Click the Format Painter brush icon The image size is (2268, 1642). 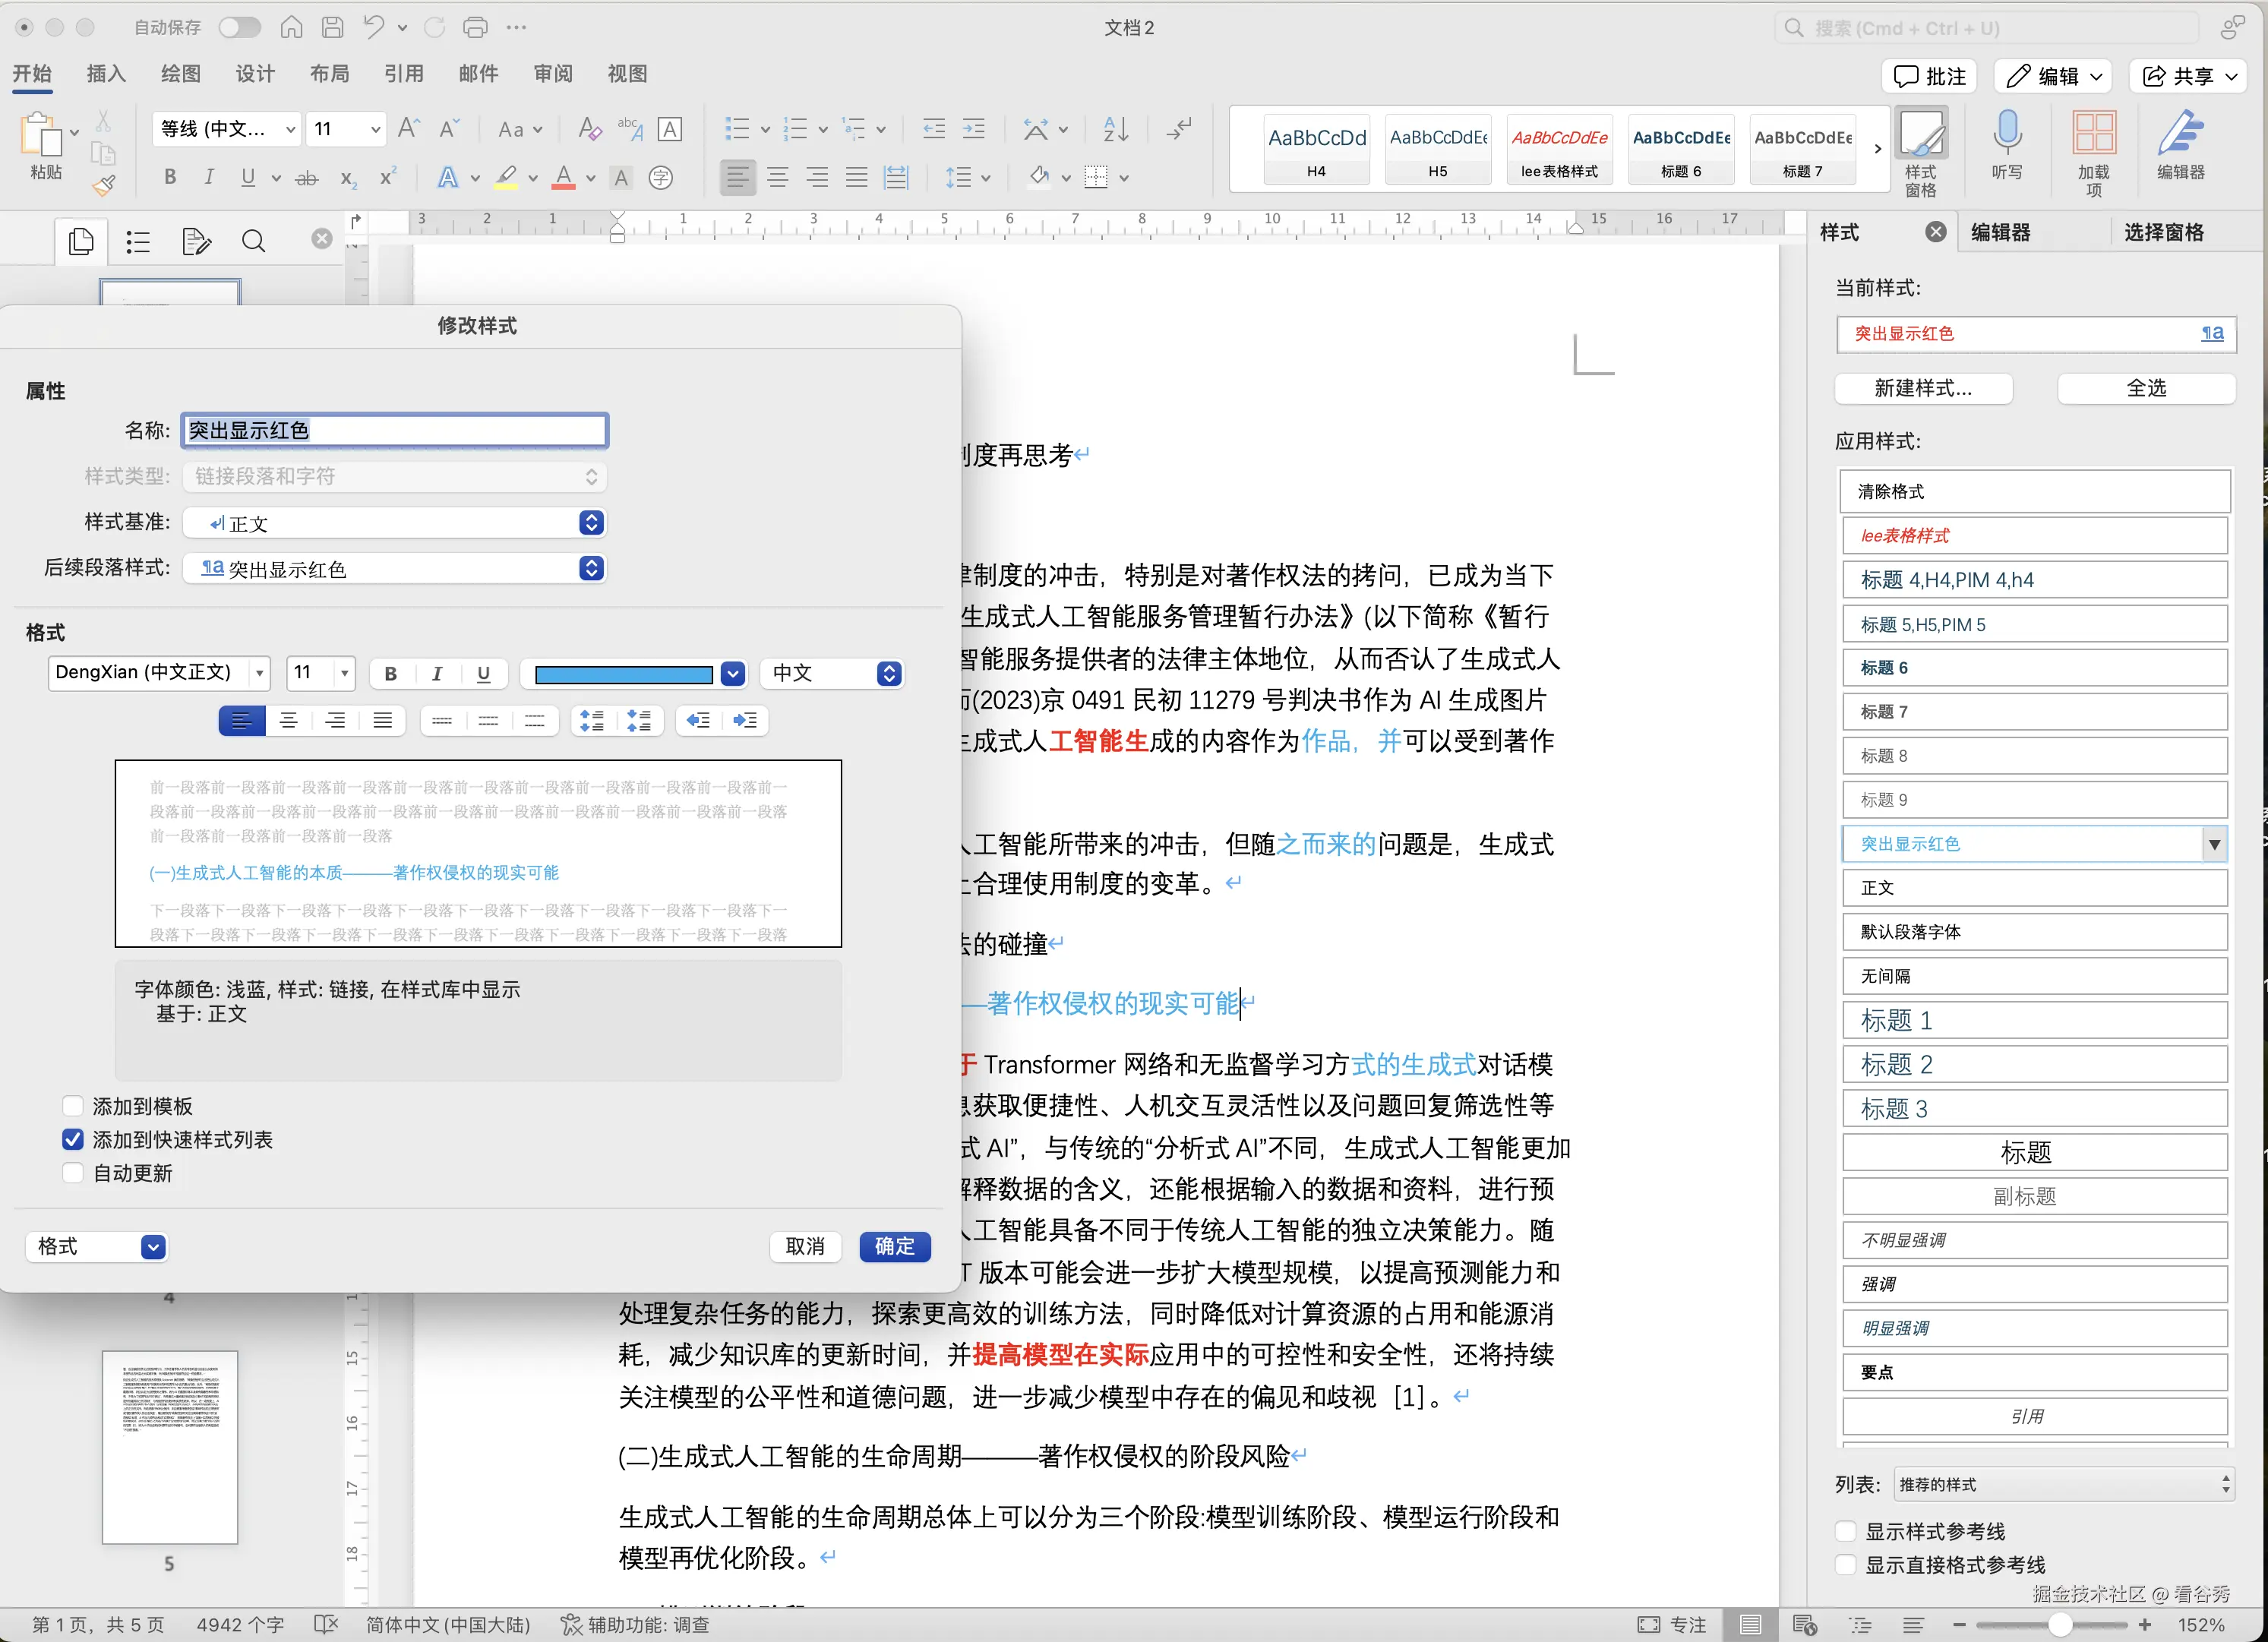point(104,185)
